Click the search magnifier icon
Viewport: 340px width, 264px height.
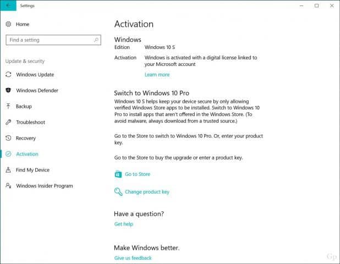tap(96, 40)
